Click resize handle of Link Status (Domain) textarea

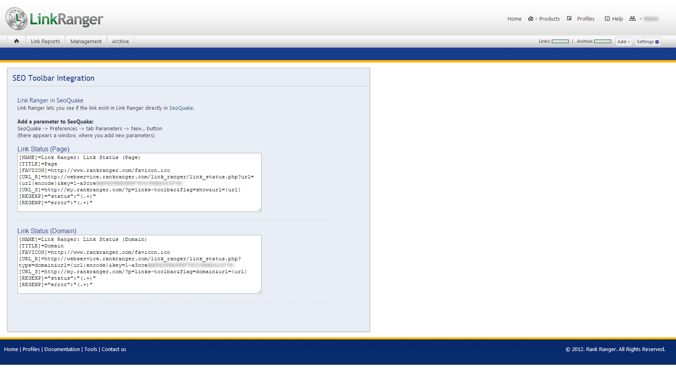(x=260, y=291)
